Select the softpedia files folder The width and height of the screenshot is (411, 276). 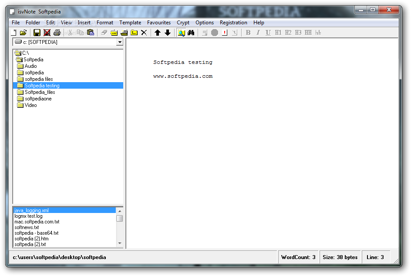tap(35, 79)
